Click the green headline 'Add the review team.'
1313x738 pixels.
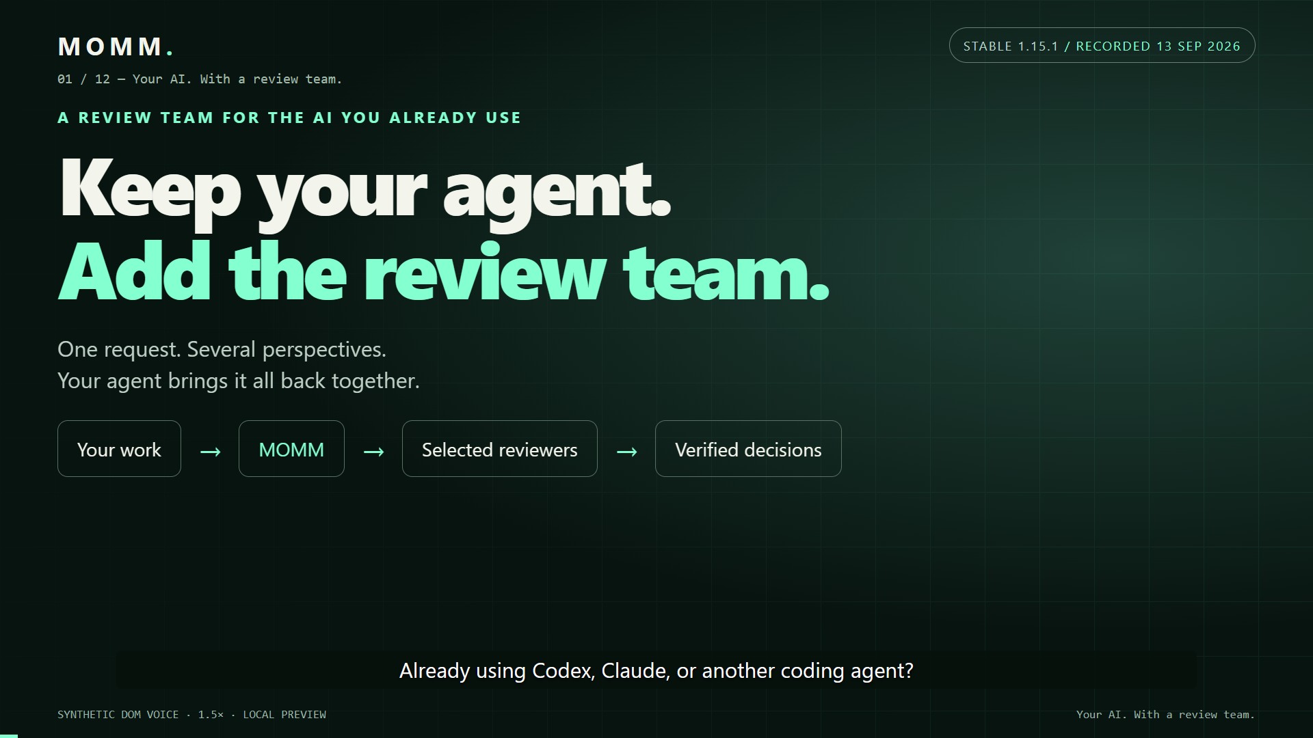point(445,272)
